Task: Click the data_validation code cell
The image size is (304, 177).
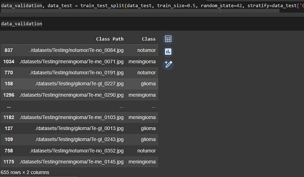Action: click(22, 24)
